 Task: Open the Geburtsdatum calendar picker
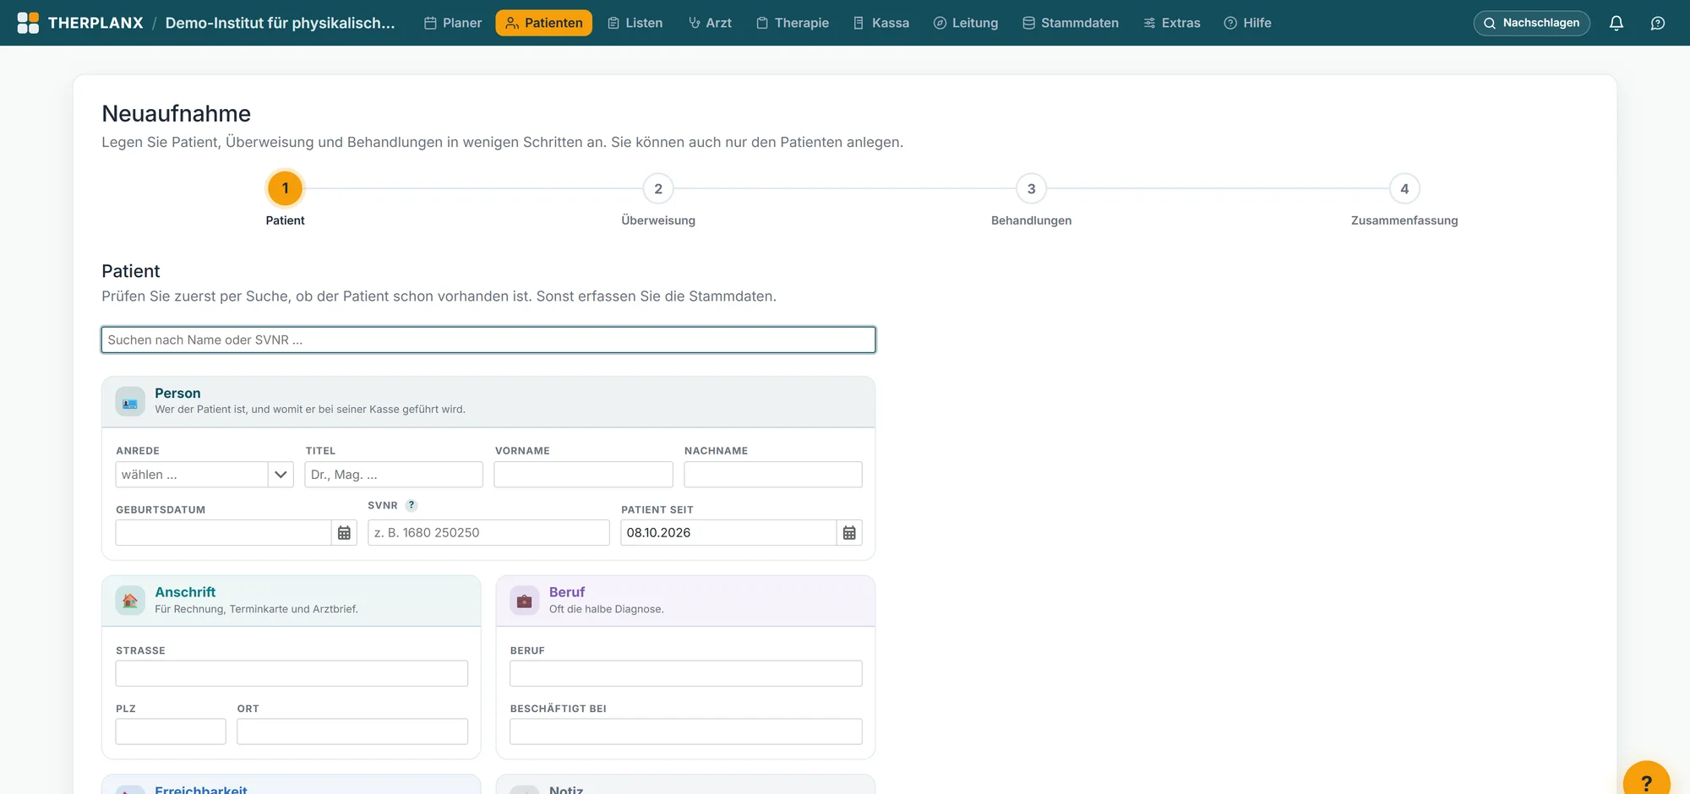pyautogui.click(x=344, y=533)
